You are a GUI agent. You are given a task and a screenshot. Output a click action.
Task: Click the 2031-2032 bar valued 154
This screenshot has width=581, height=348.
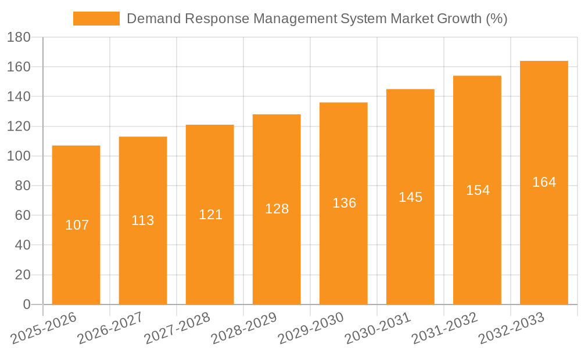(477, 190)
